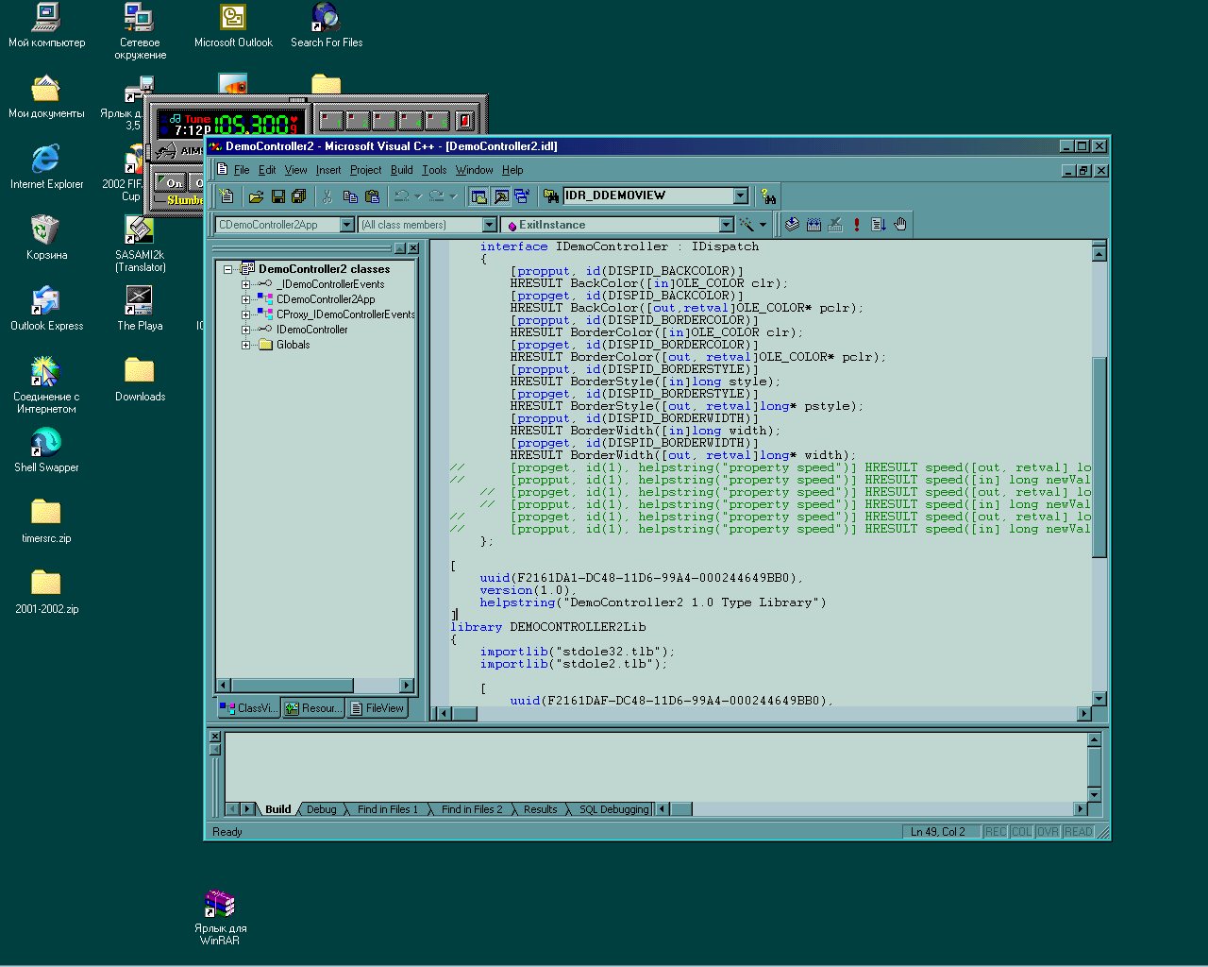This screenshot has width=1208, height=967.
Task: Click the Paste clipboard icon
Action: [372, 196]
